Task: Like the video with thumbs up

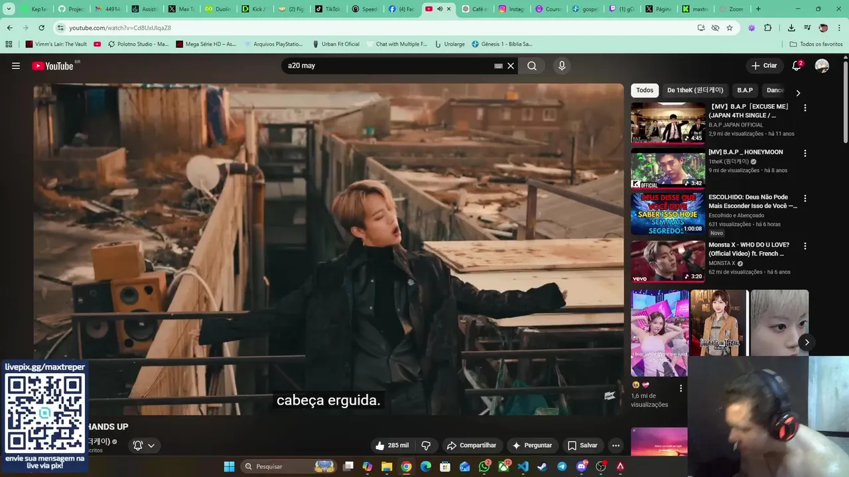Action: click(x=391, y=445)
